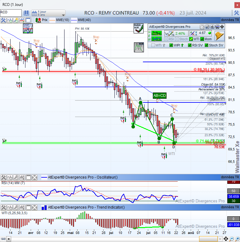The height and width of the screenshot is (242, 240).
Task: Add indicator icon in Oscillateur toolbar
Action: coord(10,178)
